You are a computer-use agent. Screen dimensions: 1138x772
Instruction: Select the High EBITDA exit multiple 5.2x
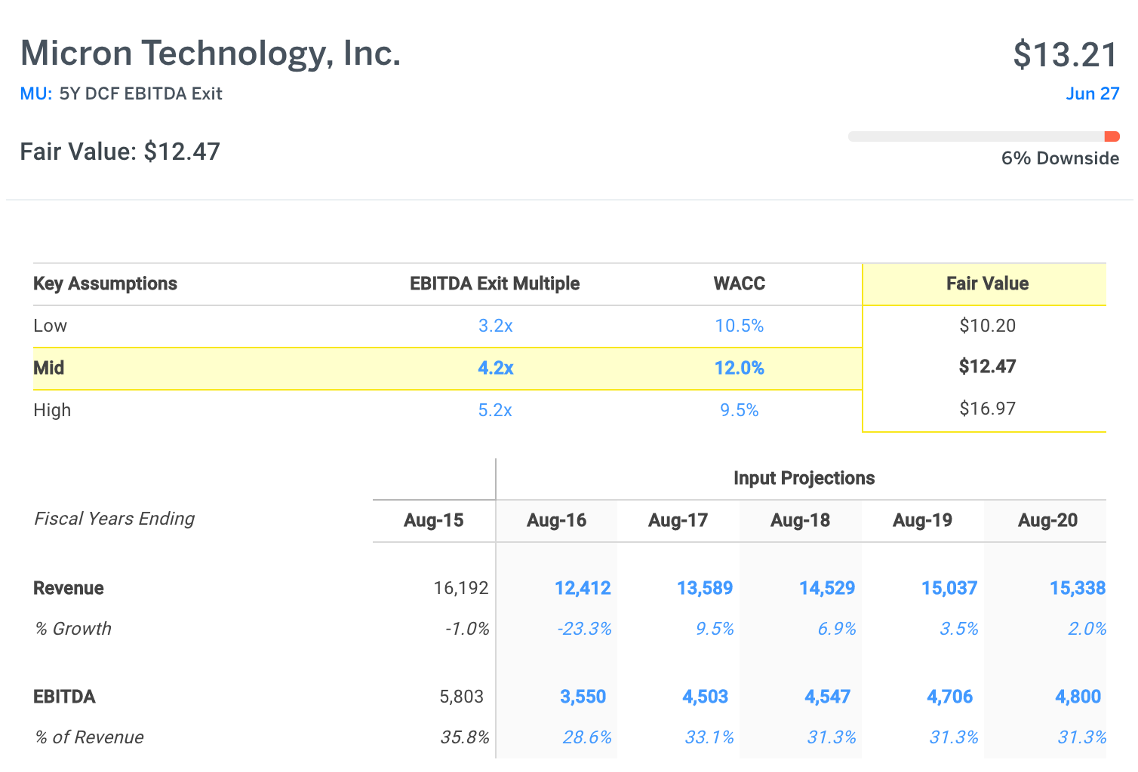tap(496, 410)
